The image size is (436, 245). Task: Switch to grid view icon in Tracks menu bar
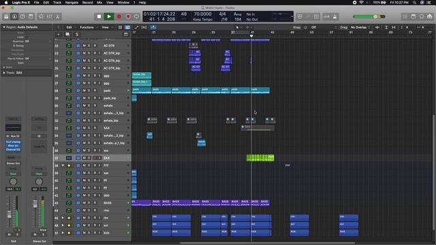click(120, 27)
